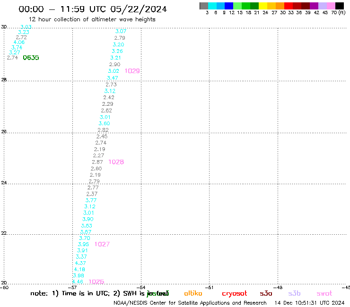The width and height of the screenshot is (350, 307).
Task: Click the timestamp '14 Dec 10:51:31 UTC 2024'
Action: tap(309, 303)
